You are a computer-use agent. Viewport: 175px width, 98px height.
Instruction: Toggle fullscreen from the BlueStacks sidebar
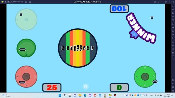173,5
